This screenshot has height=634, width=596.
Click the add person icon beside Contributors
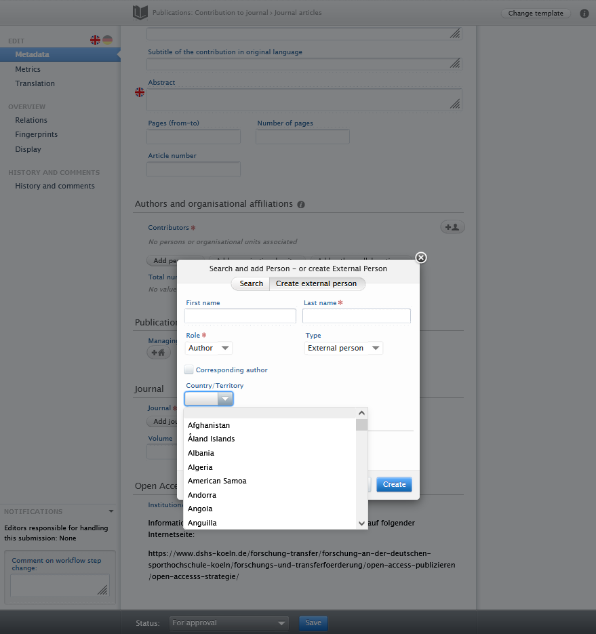[x=452, y=226]
